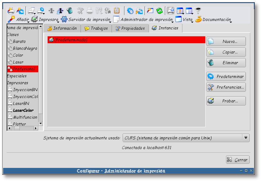Enable the printer with the +1 icon
This screenshot has width=262, height=182.
pyautogui.click(x=60, y=10)
